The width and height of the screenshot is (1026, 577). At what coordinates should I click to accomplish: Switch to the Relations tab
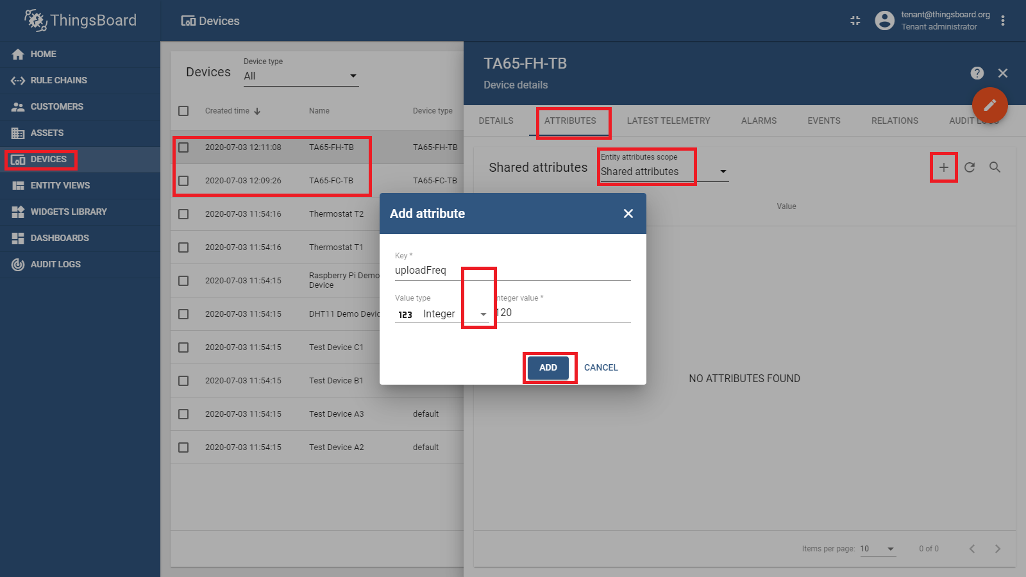pos(895,121)
